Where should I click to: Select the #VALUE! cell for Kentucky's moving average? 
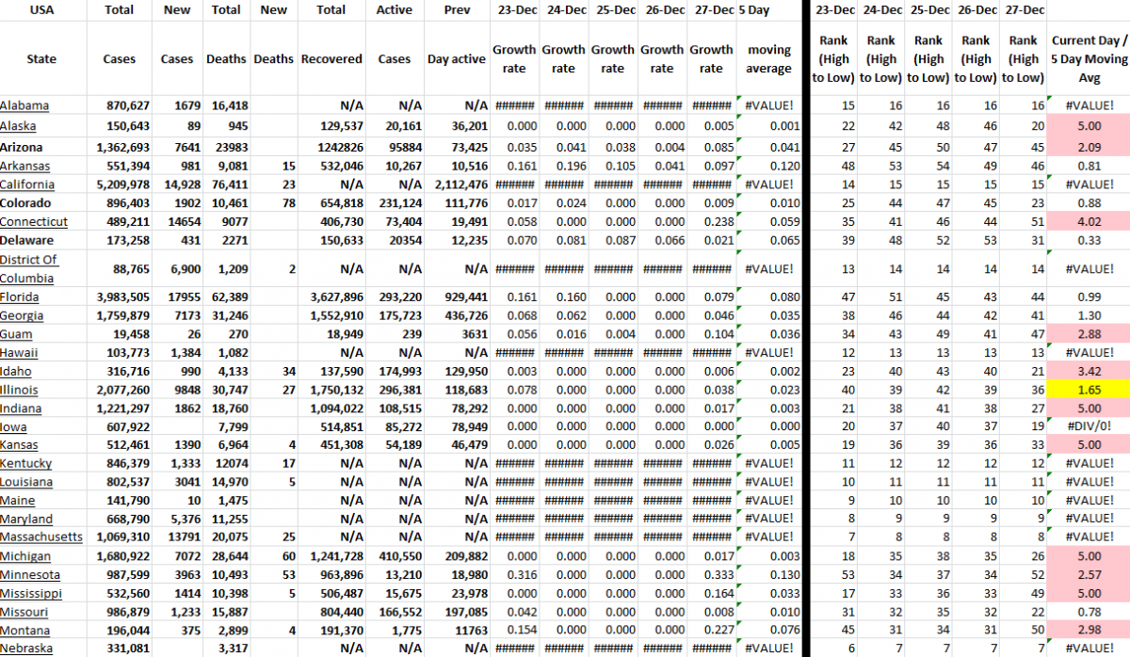tap(768, 463)
